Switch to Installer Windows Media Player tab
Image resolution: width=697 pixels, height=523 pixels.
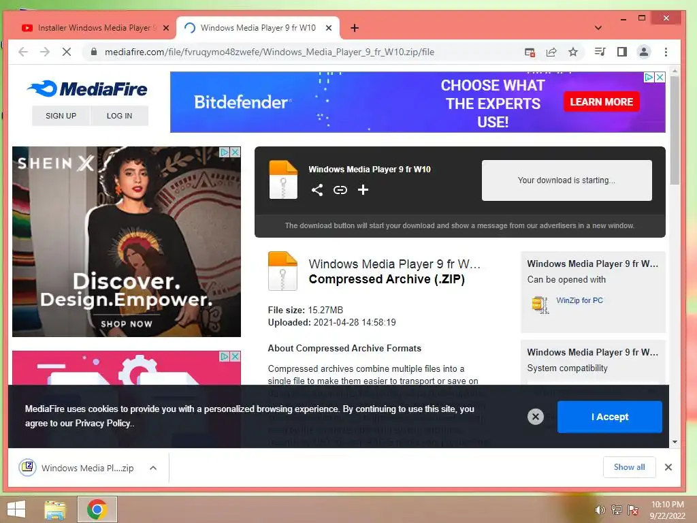pyautogui.click(x=95, y=27)
